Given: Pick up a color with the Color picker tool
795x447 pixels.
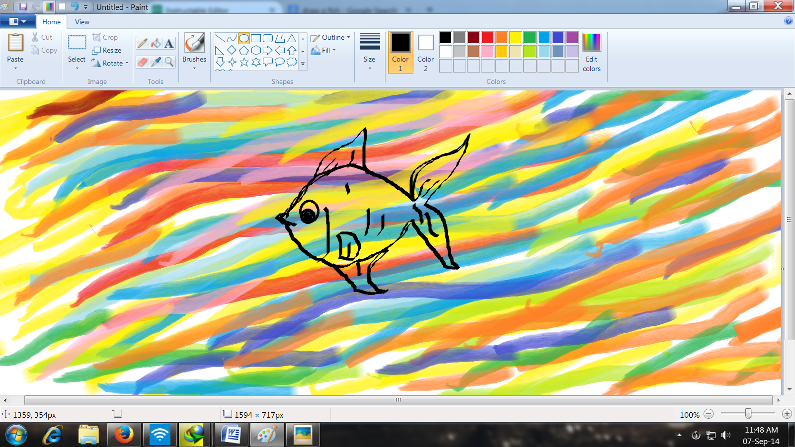Looking at the screenshot, I should coord(155,63).
